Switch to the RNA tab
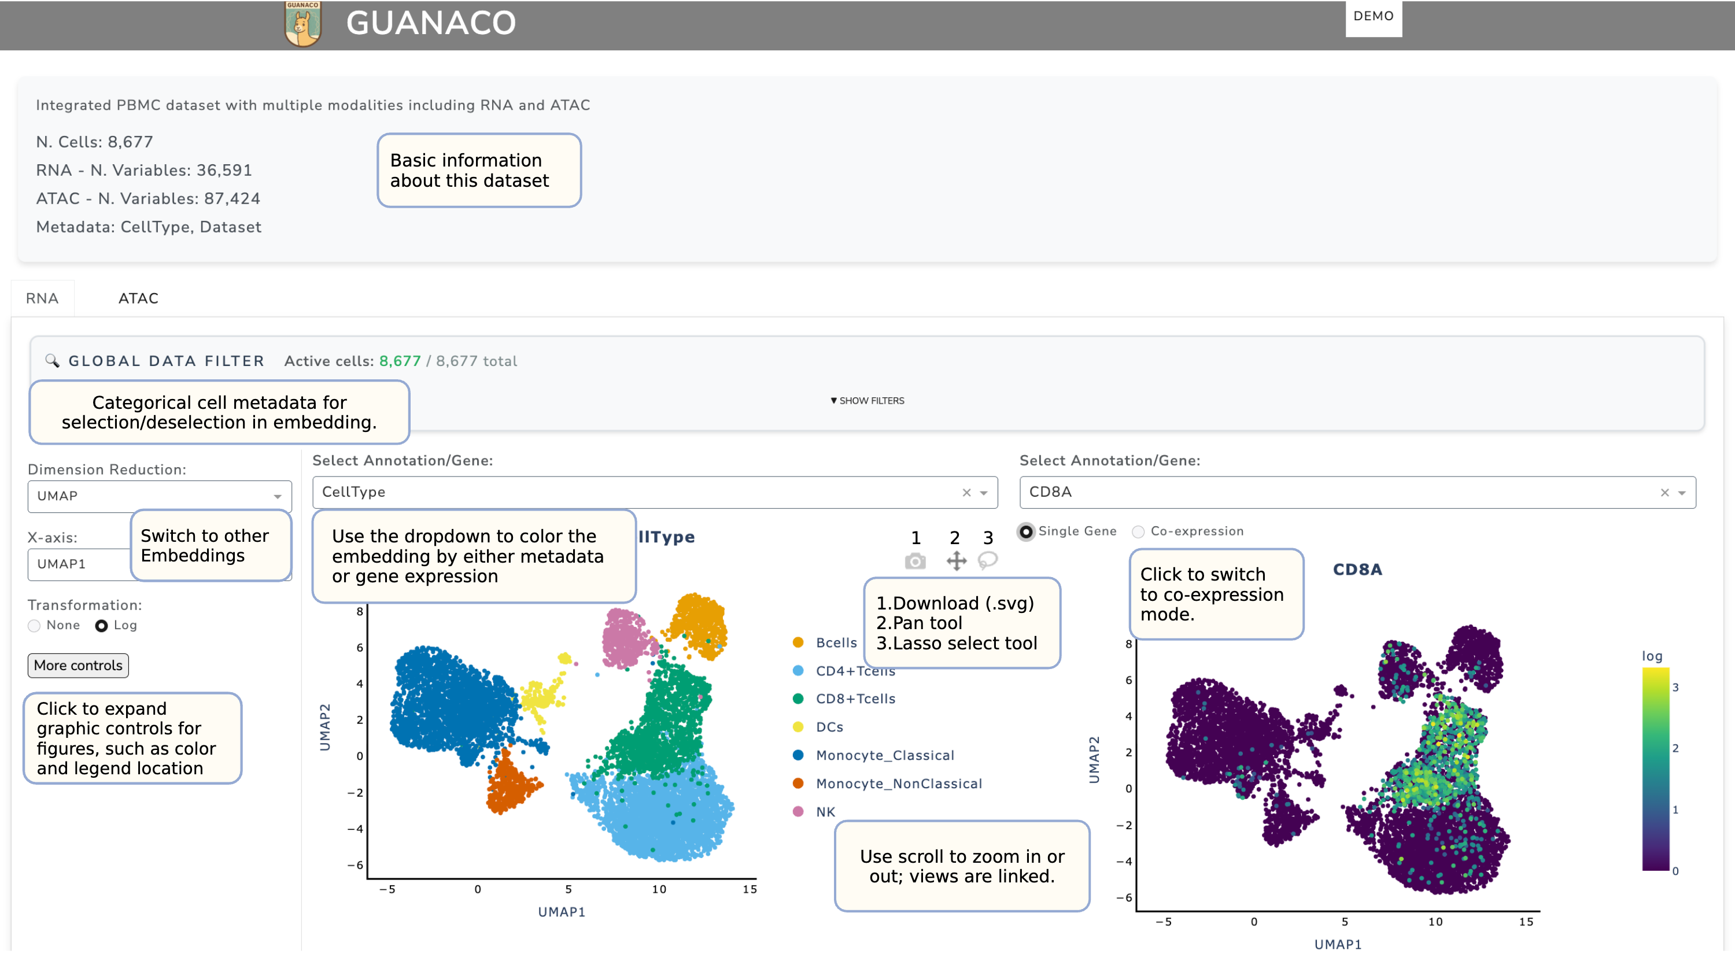 pyautogui.click(x=42, y=298)
